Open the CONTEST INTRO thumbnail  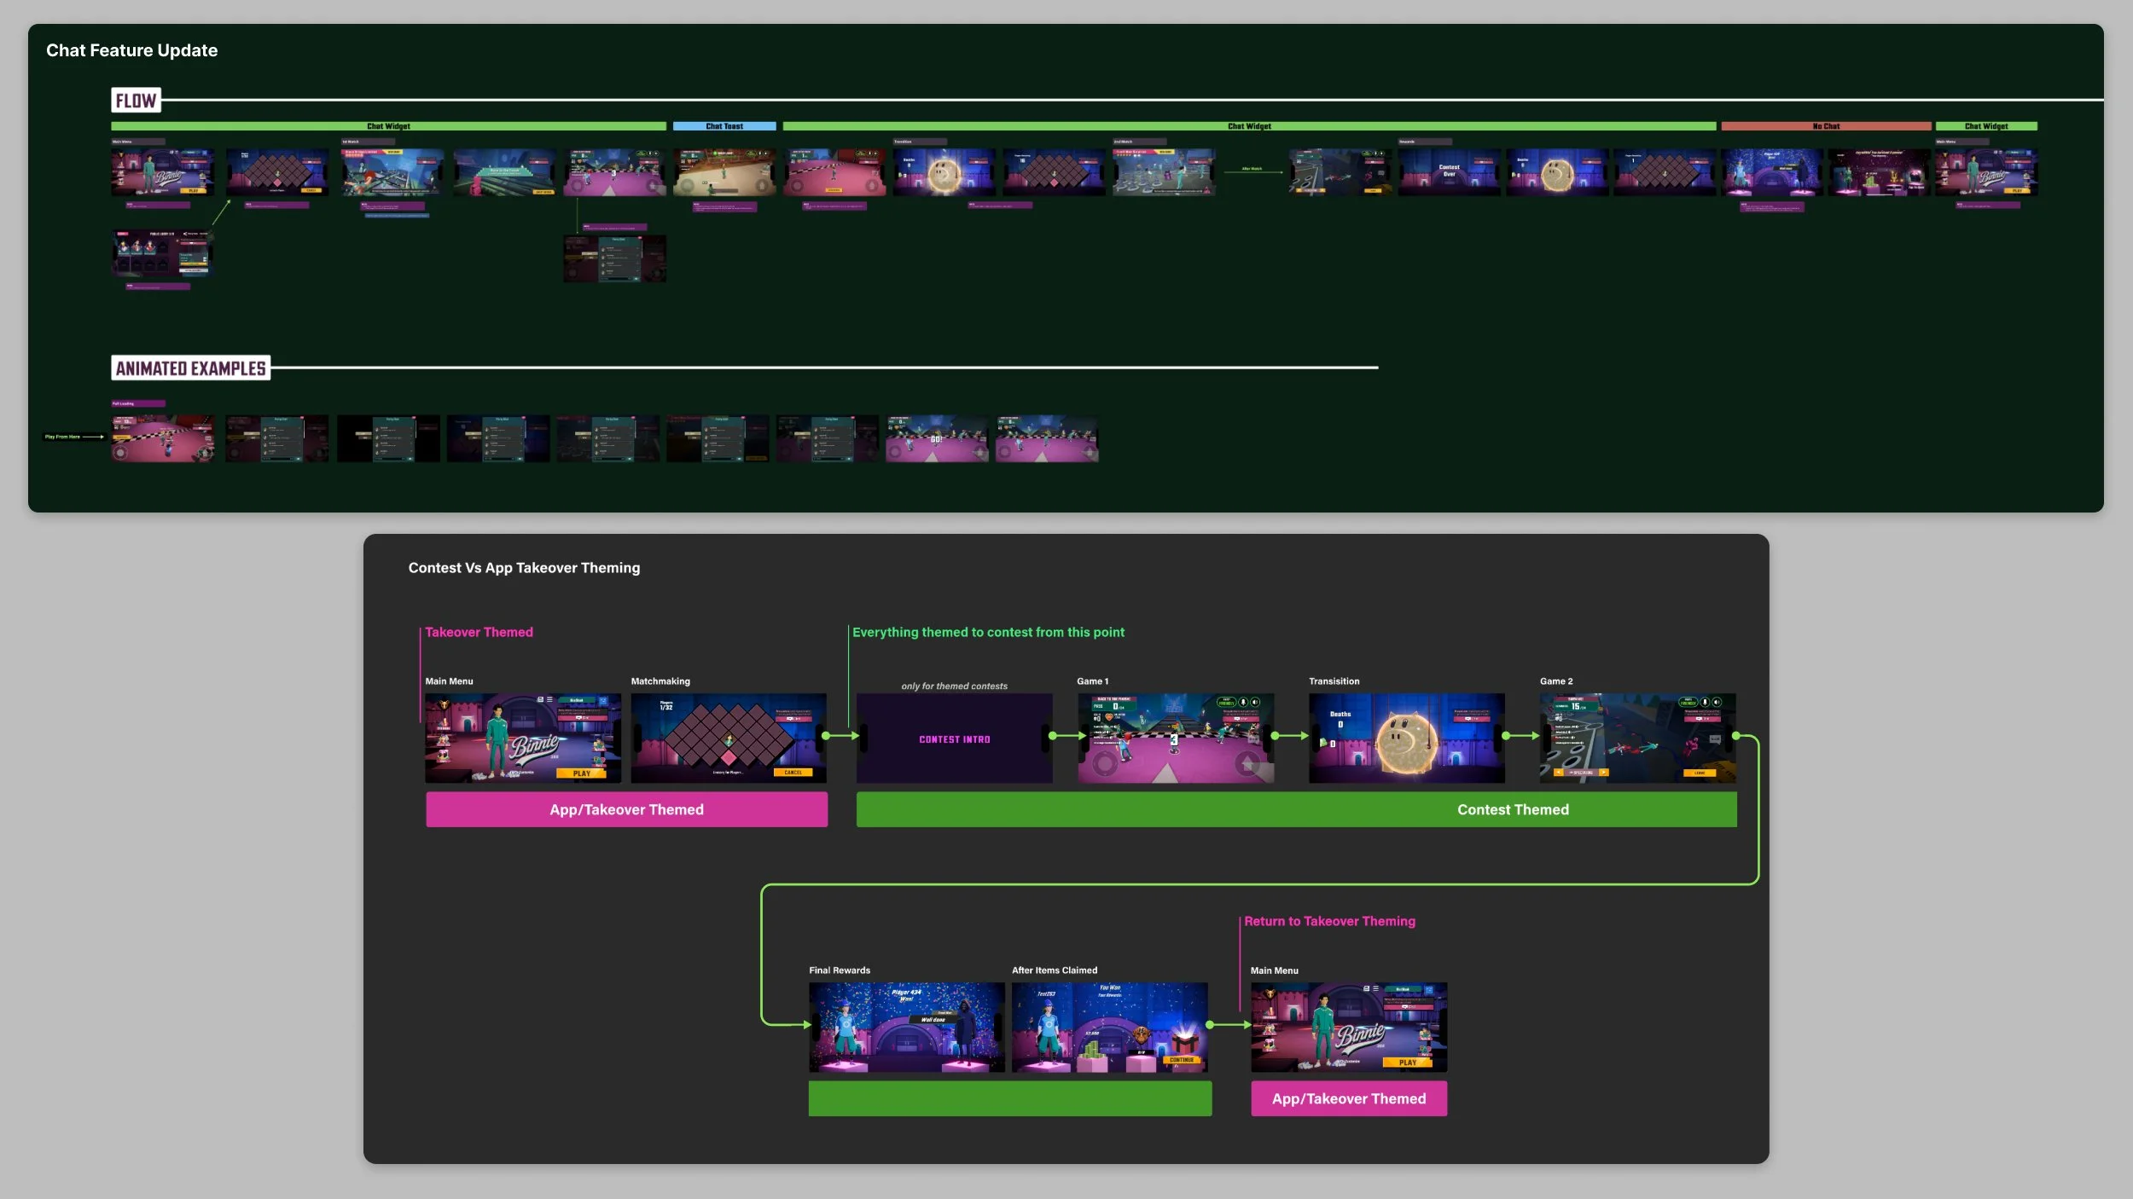tap(954, 739)
